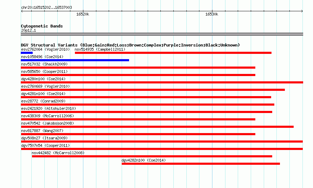
Task: Click the esv2760669 (Vogler2010) label
Action: (45, 86)
